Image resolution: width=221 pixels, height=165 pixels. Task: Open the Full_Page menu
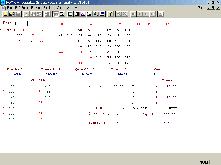coord(22,8)
